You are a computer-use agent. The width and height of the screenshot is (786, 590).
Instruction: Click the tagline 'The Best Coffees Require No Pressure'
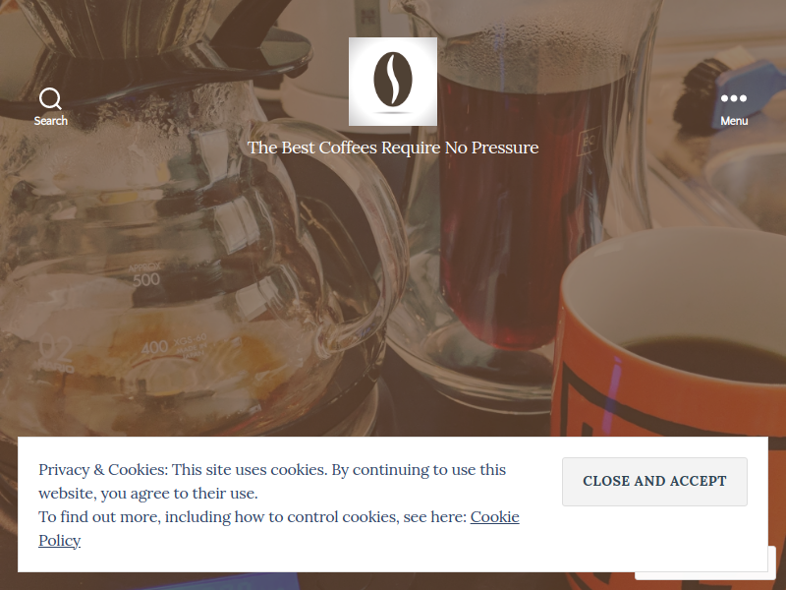[x=393, y=147]
